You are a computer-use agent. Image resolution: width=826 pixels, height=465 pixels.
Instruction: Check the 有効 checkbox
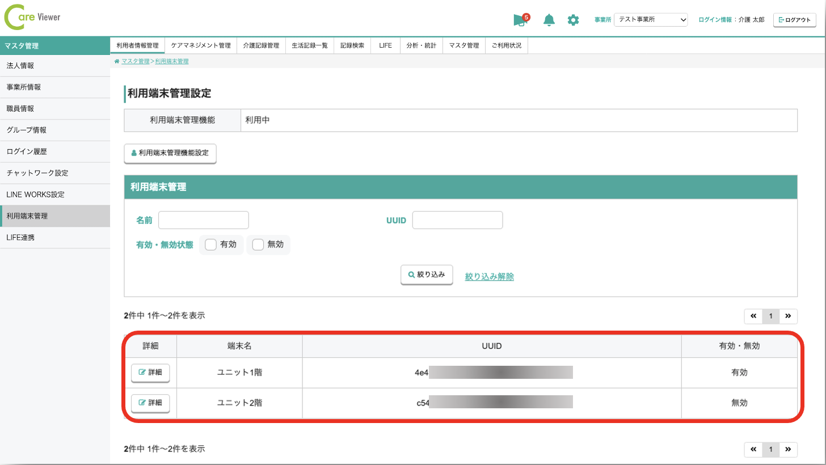pos(211,245)
